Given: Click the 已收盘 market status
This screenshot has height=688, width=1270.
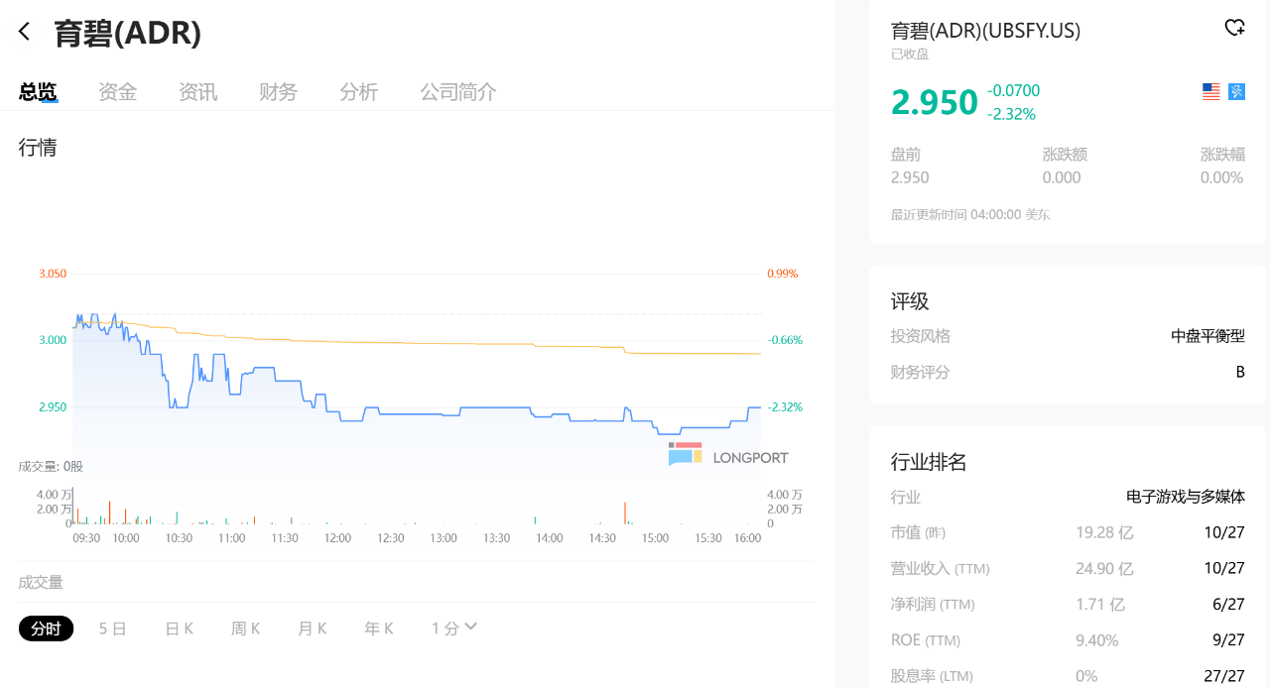Looking at the screenshot, I should coord(910,55).
